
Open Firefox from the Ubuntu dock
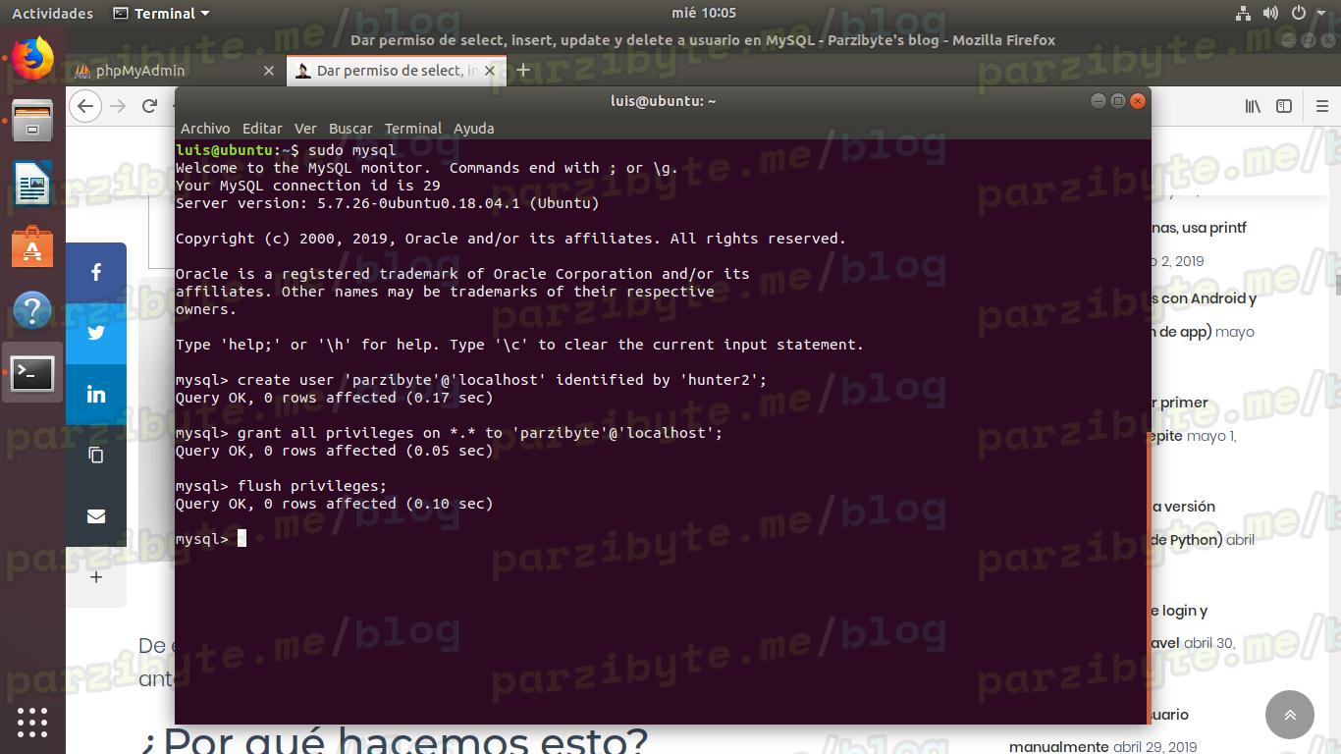click(x=32, y=58)
